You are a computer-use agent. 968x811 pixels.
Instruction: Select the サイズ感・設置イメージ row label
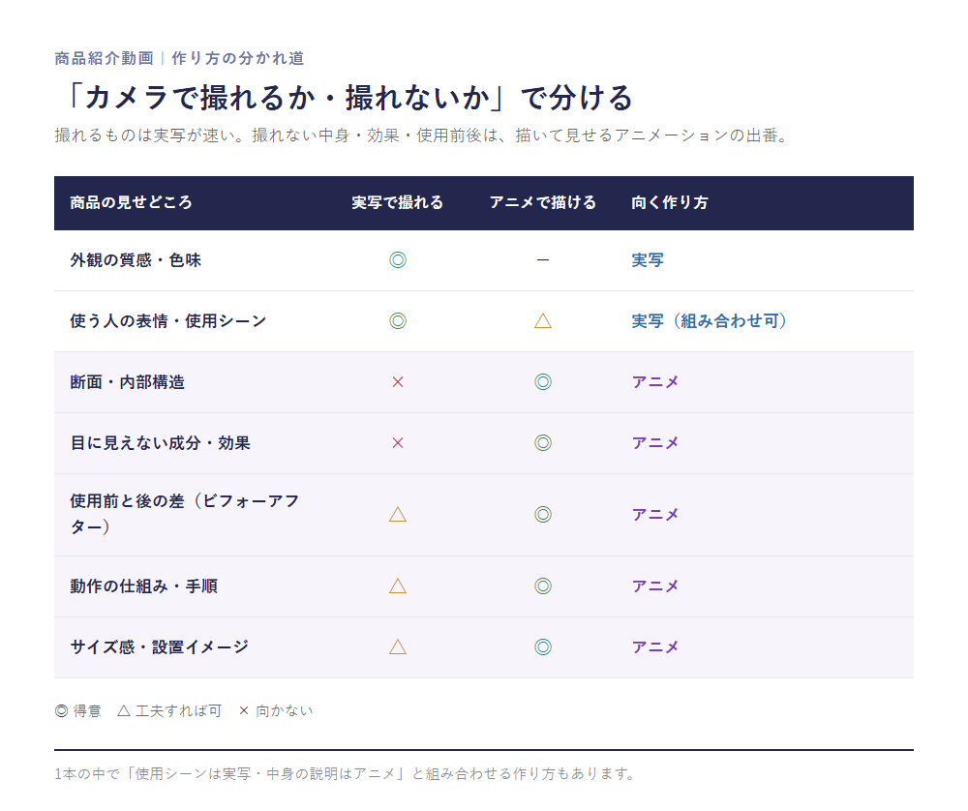coord(160,646)
